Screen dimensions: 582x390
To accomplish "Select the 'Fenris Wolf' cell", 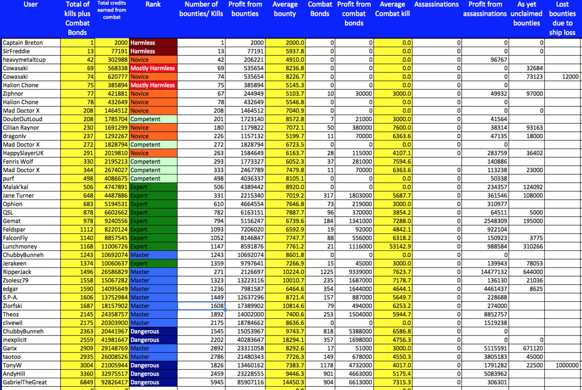I will pyautogui.click(x=31, y=161).
